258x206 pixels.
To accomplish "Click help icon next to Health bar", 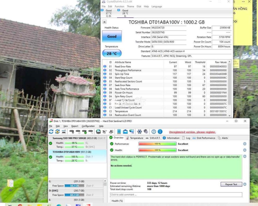I will click(245, 150).
